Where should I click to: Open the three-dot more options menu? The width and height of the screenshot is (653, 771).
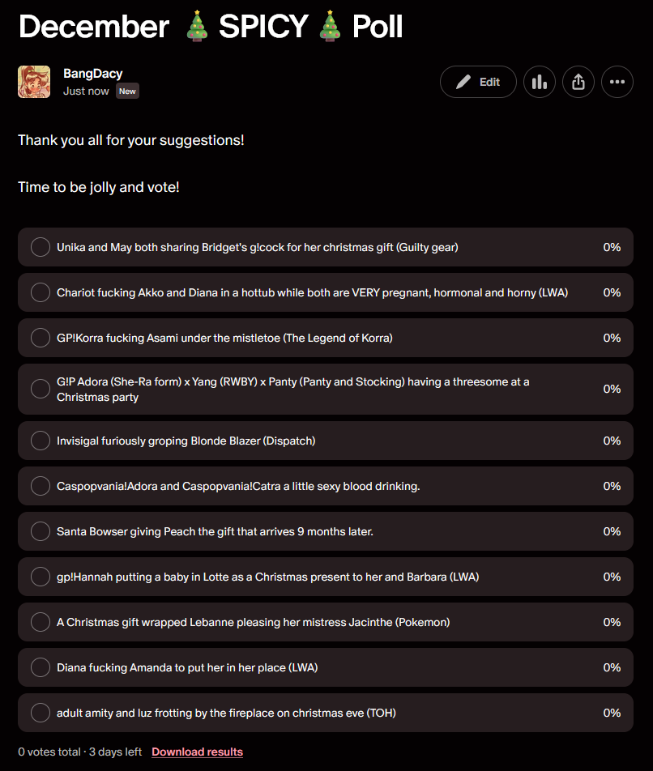coord(617,82)
